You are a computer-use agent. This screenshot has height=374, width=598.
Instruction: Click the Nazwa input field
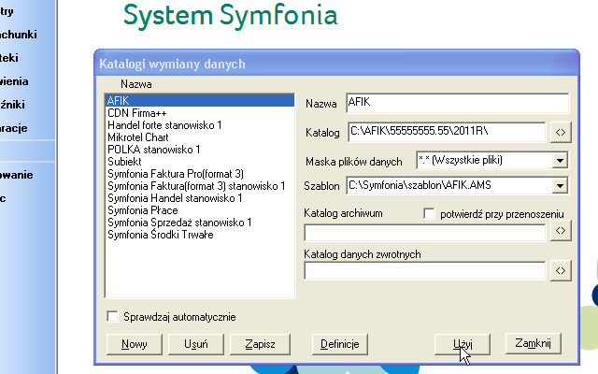point(458,103)
